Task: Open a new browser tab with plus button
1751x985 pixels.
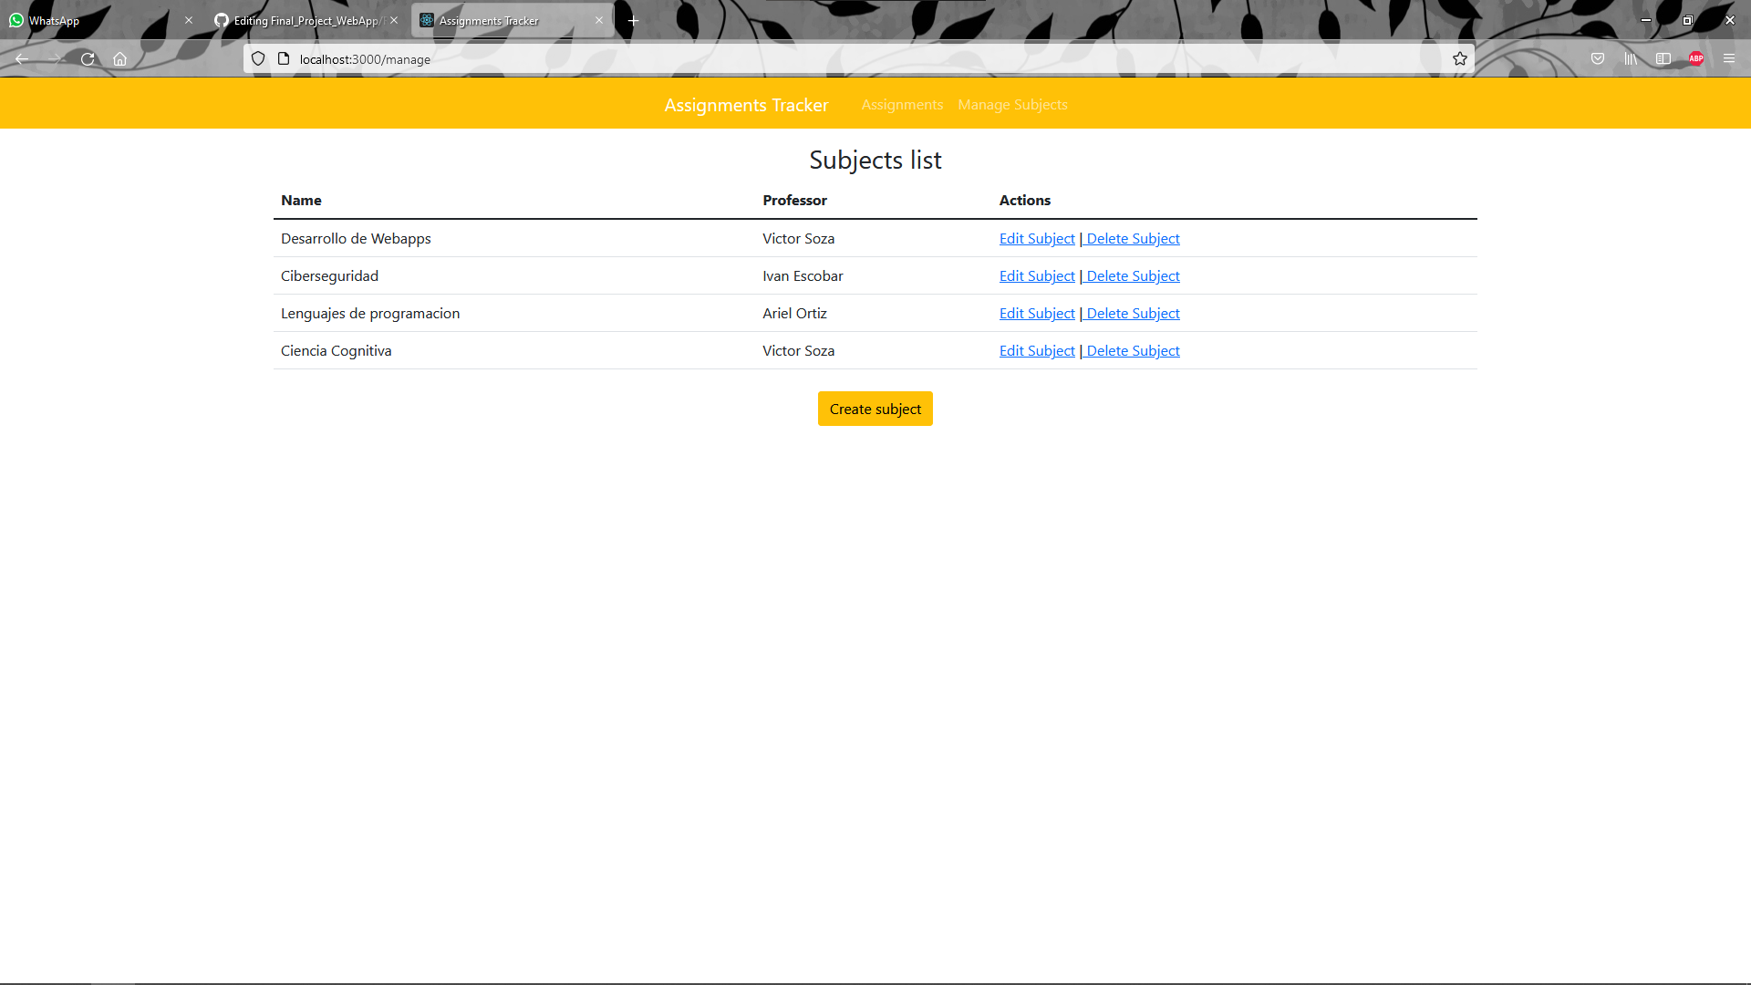Action: coord(633,19)
